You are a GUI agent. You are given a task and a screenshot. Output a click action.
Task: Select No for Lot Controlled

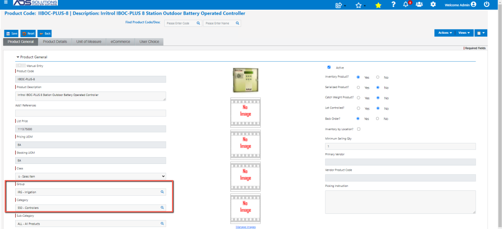(378, 108)
